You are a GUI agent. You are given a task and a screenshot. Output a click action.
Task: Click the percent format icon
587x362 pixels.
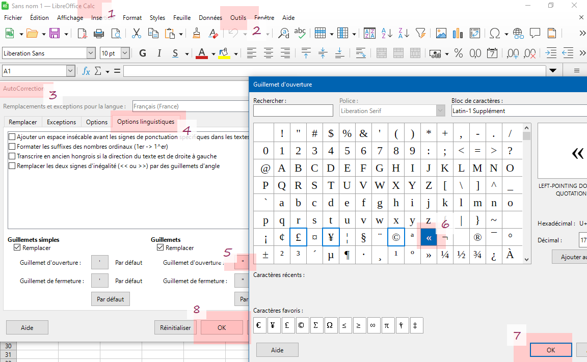pyautogui.click(x=458, y=53)
